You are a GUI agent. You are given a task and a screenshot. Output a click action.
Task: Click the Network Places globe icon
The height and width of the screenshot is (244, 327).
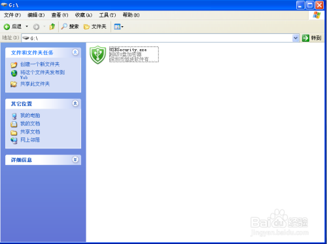click(x=14, y=141)
